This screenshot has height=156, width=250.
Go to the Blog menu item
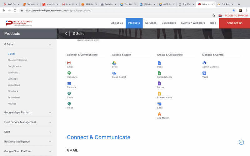coord(213,23)
